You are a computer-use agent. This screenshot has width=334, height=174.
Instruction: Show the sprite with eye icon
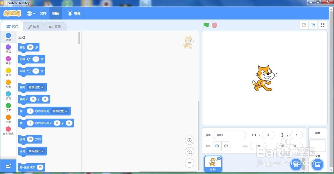217,146
